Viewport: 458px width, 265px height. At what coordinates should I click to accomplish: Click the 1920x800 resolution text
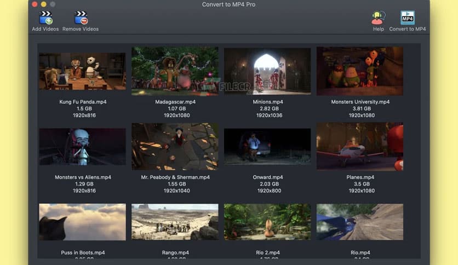pos(269,191)
